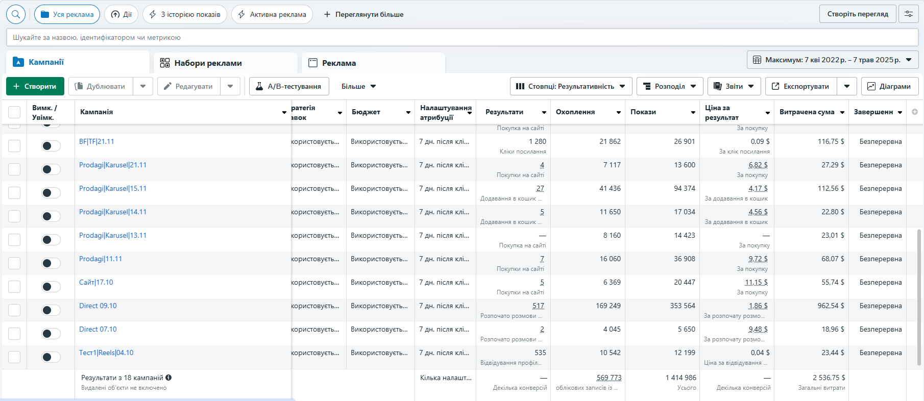Image resolution: width=924 pixels, height=401 pixels.
Task: Open the Звіти dropdown
Action: point(734,86)
